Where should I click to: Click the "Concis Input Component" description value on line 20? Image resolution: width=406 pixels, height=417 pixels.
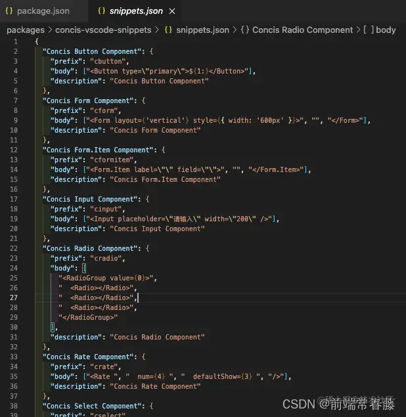(157, 229)
